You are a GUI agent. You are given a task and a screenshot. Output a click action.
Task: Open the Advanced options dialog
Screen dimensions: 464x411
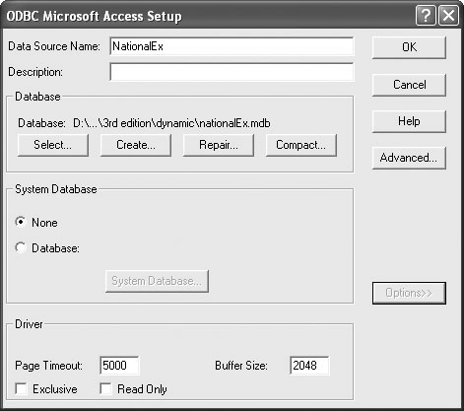tap(409, 158)
